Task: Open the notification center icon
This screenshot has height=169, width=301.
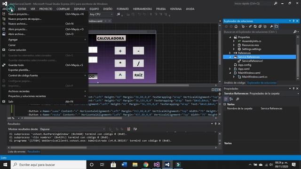Action: (x=293, y=165)
